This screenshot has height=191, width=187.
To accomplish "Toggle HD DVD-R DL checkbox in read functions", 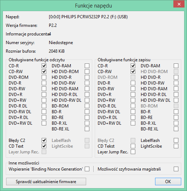I will (87, 94).
